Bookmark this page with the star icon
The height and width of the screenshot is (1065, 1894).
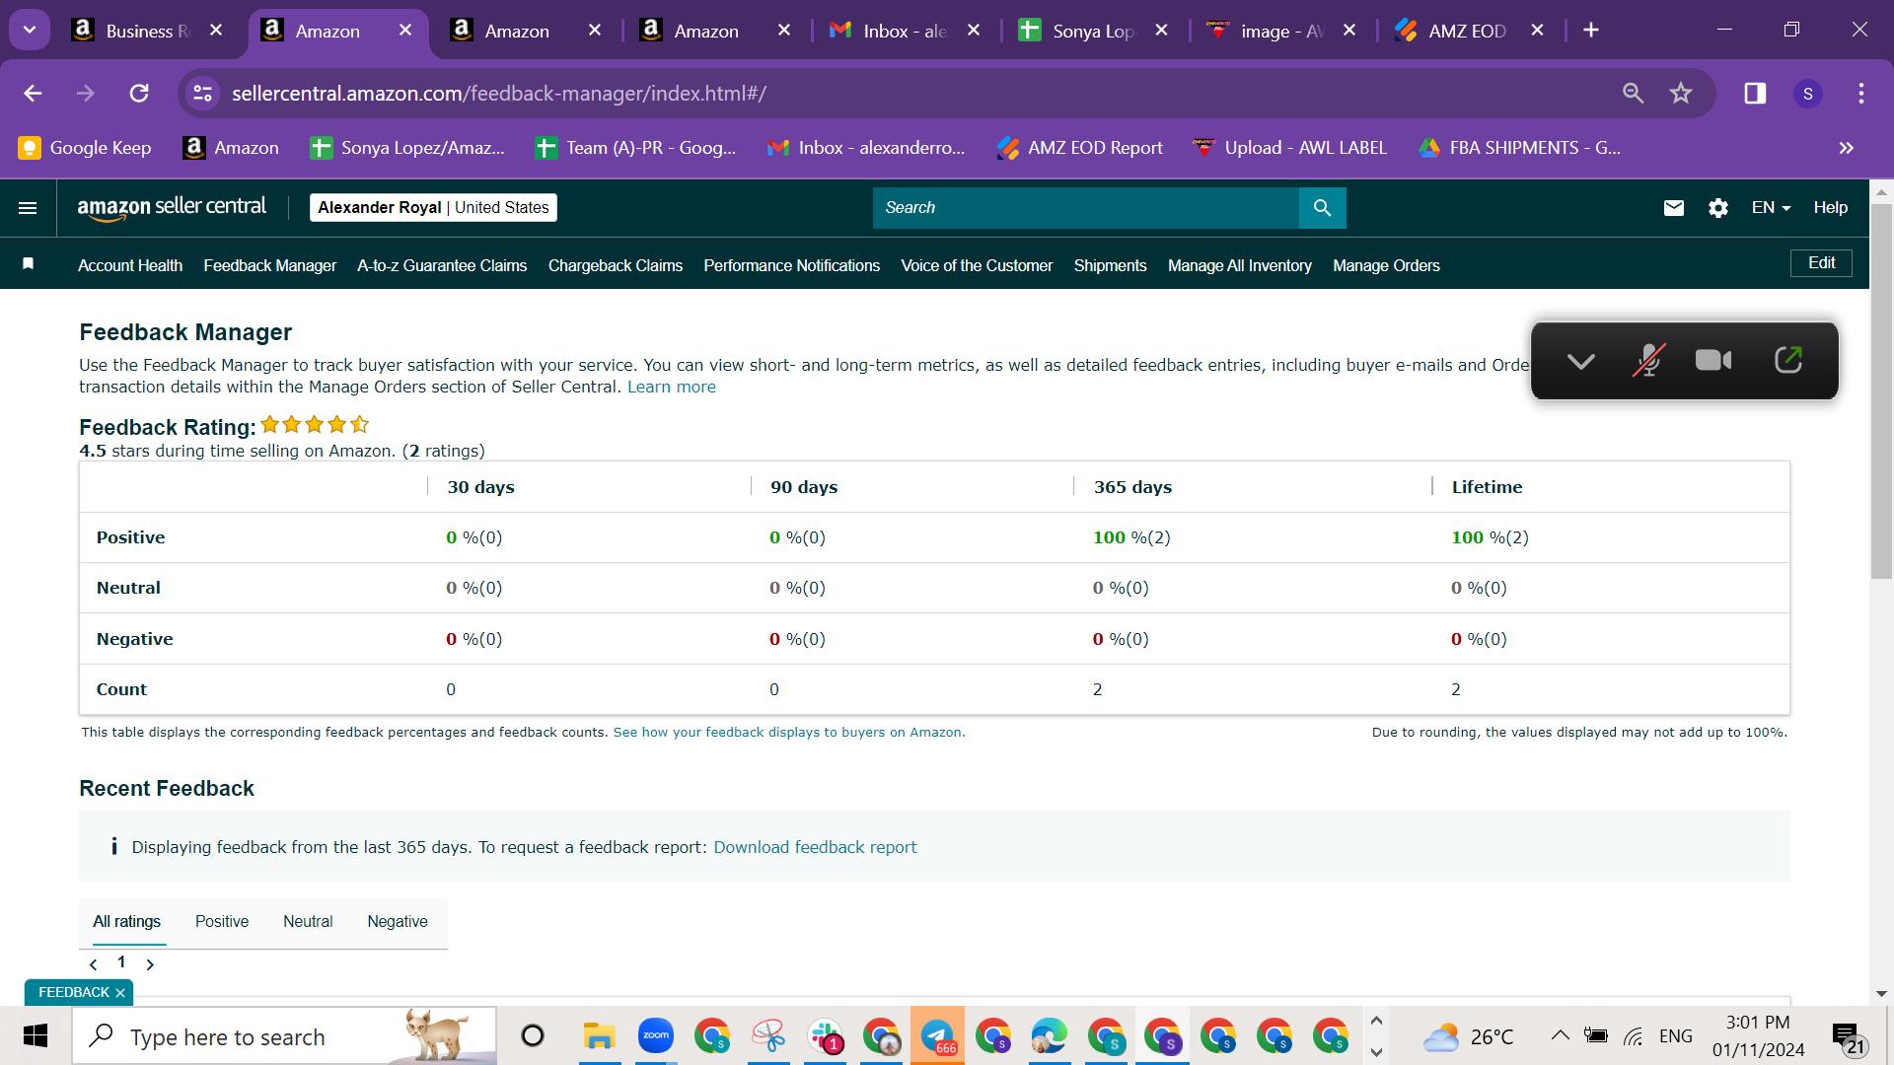coord(1681,93)
